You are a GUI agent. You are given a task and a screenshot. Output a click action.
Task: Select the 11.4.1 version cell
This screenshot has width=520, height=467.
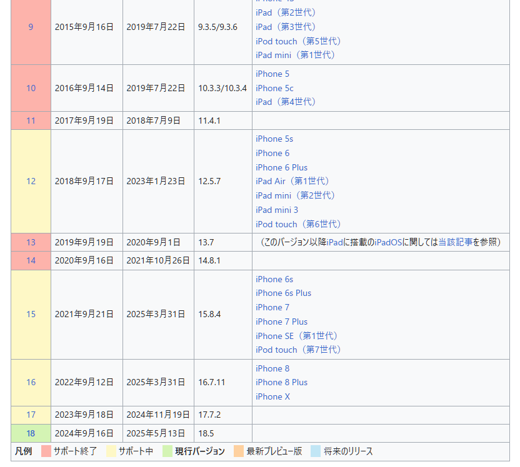(223, 120)
